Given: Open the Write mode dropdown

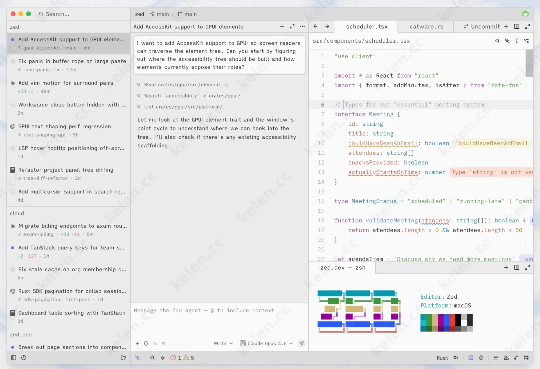Looking at the screenshot, I should point(223,343).
